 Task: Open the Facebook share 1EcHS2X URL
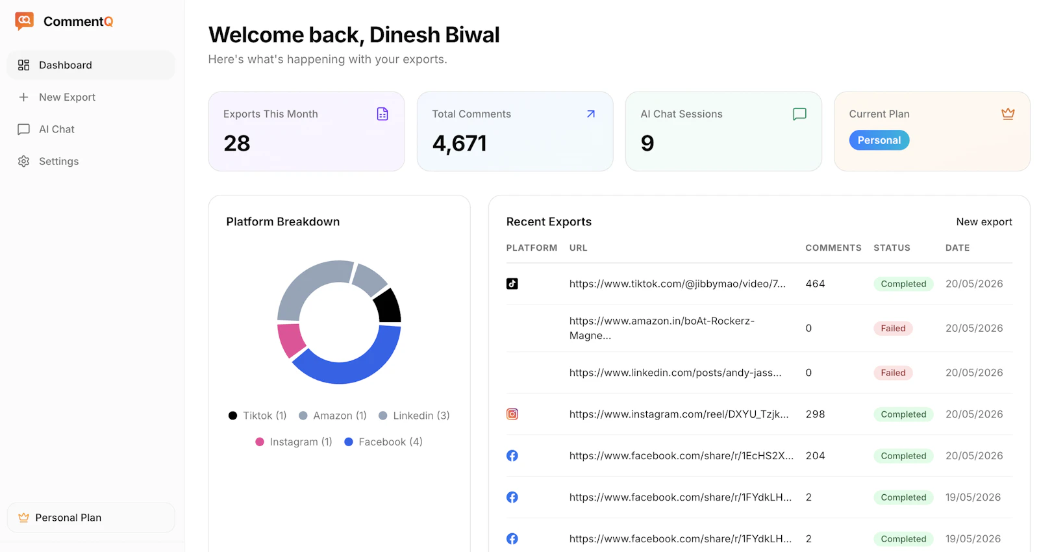click(681, 456)
